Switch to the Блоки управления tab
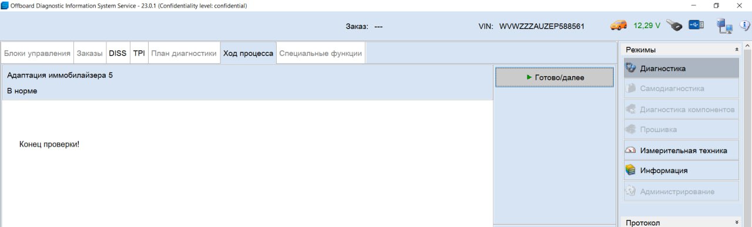This screenshot has width=752, height=227. pos(37,53)
